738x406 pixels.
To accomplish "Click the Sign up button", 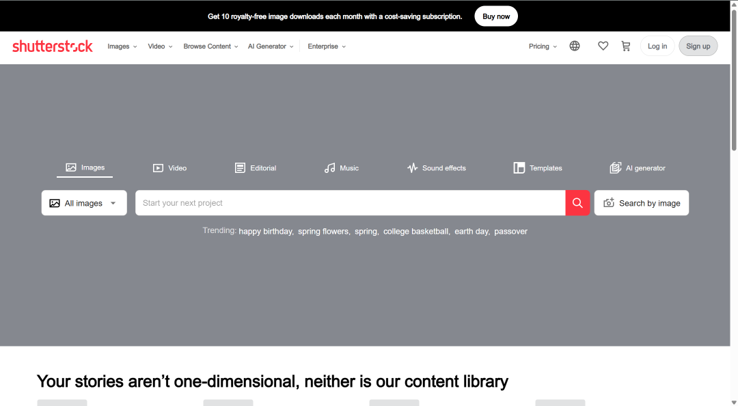I will click(x=698, y=46).
